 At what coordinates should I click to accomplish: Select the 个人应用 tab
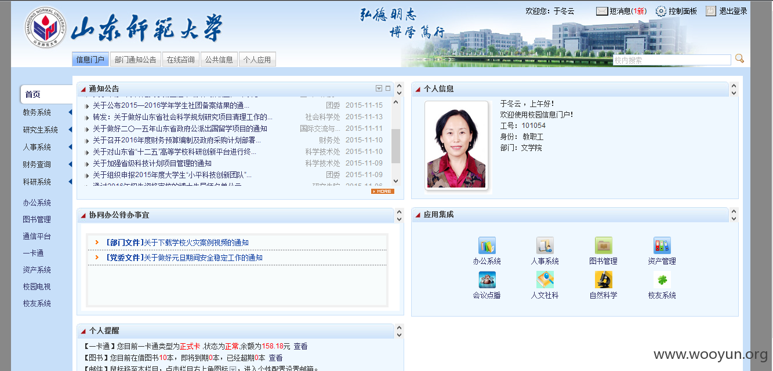257,59
